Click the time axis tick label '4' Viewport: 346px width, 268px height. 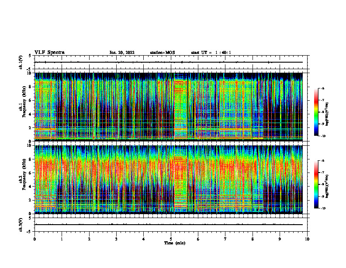coord(144,239)
